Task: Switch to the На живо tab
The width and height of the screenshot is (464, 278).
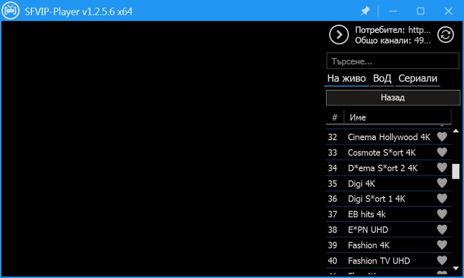Action: [347, 78]
